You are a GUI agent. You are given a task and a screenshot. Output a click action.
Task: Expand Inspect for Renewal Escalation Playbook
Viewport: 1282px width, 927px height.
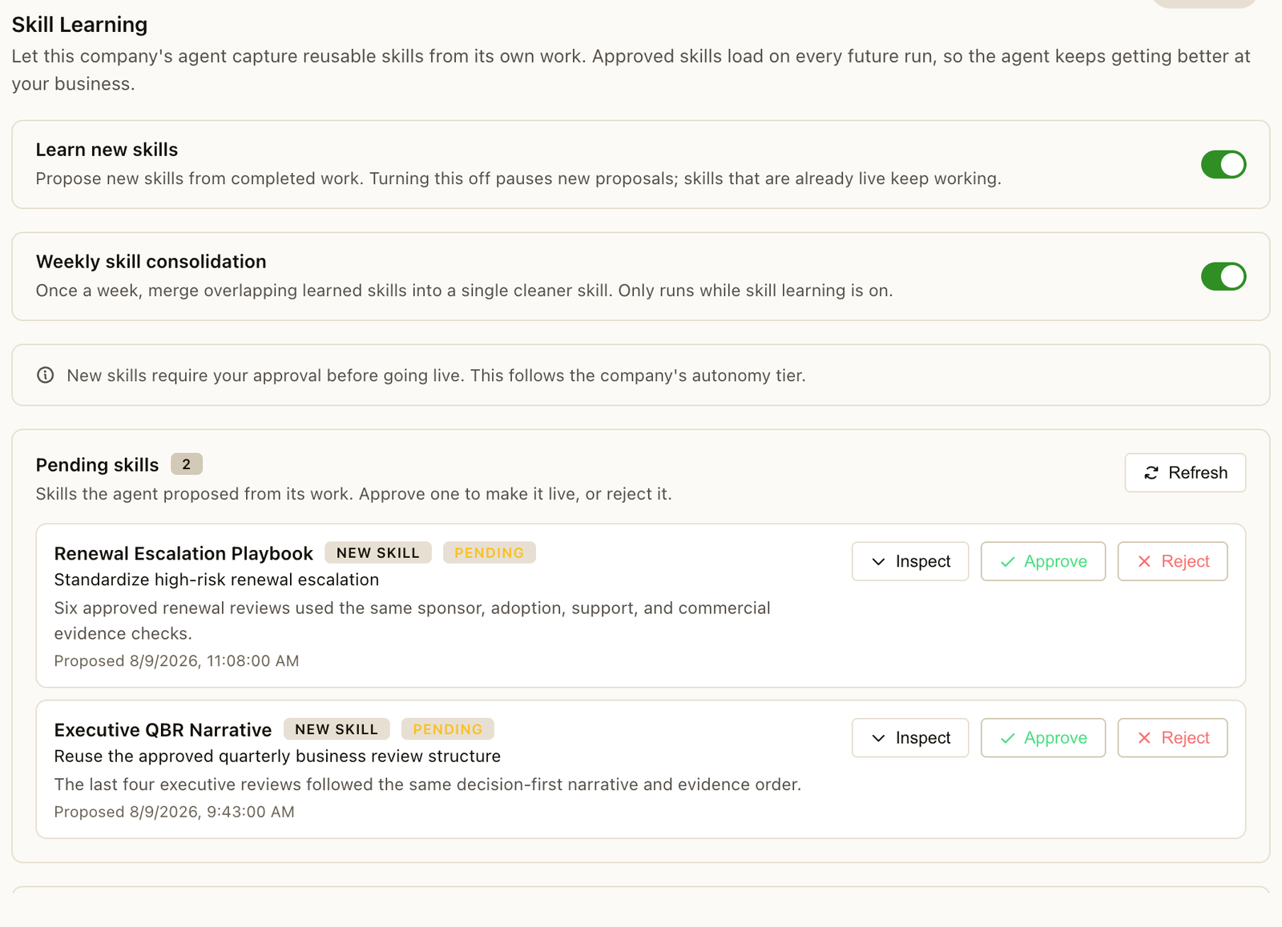(x=910, y=561)
